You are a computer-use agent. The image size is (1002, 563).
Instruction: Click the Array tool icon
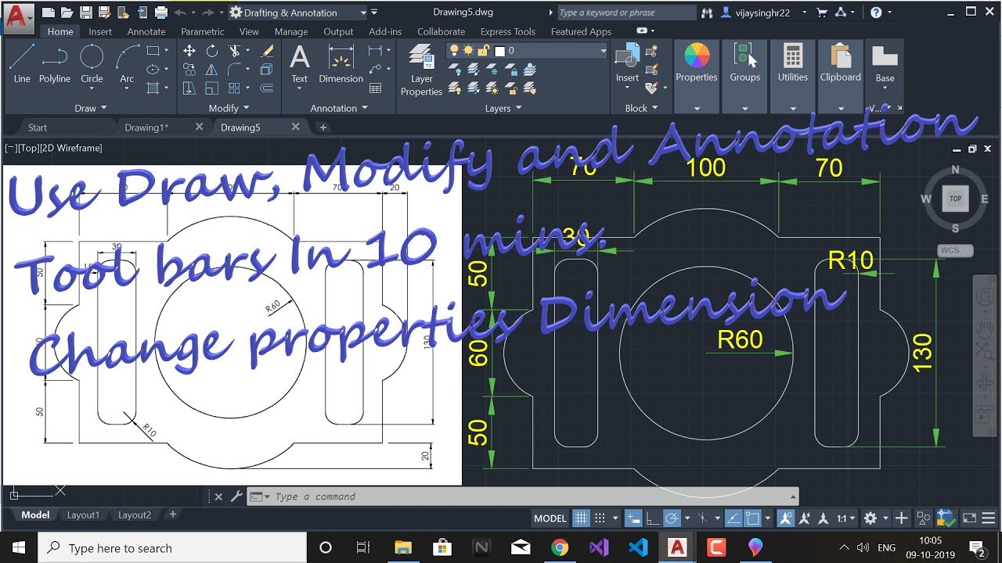pyautogui.click(x=234, y=88)
